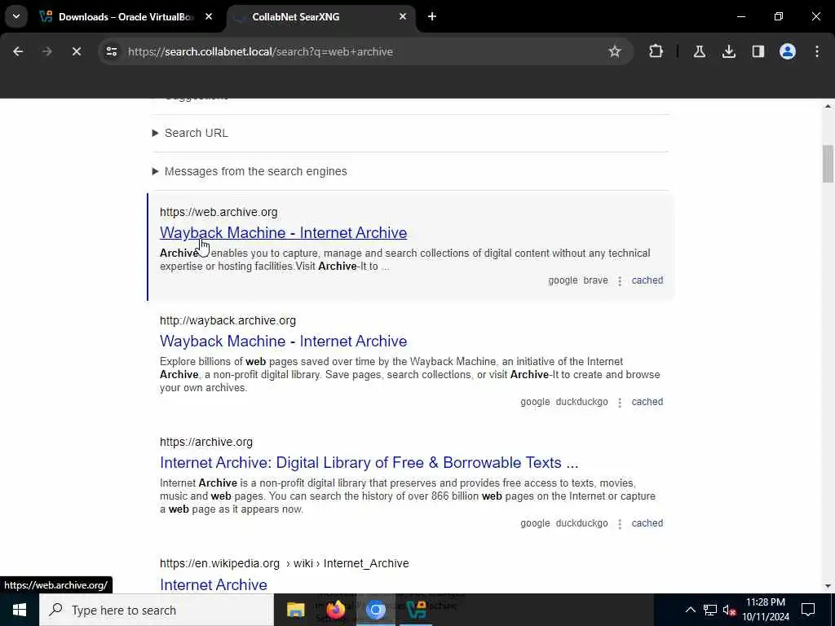The height and width of the screenshot is (626, 835).
Task: Open wayback.archive.org Wayback Machine result
Action: pyautogui.click(x=283, y=342)
